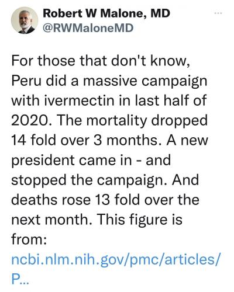234x292 pixels.
Task: Click the word 'from:' before the link
Action: (x=29, y=239)
